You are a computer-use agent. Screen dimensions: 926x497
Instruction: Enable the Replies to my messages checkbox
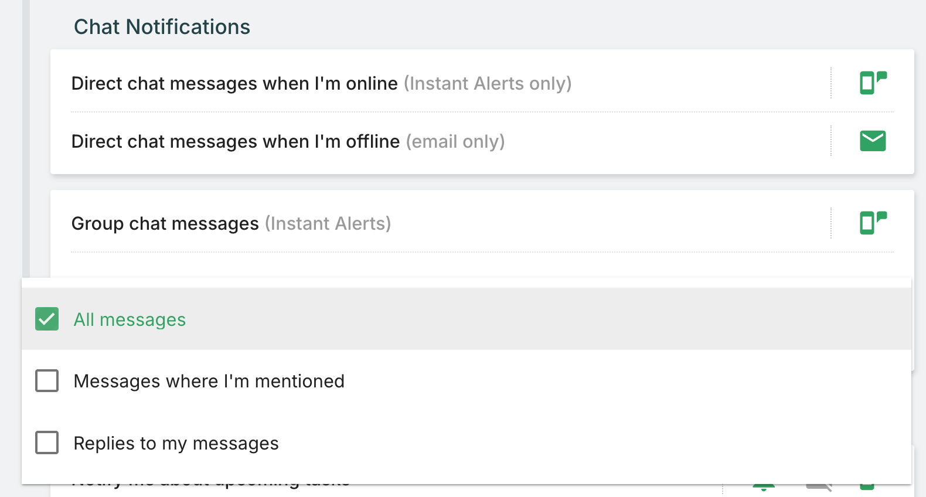click(47, 442)
